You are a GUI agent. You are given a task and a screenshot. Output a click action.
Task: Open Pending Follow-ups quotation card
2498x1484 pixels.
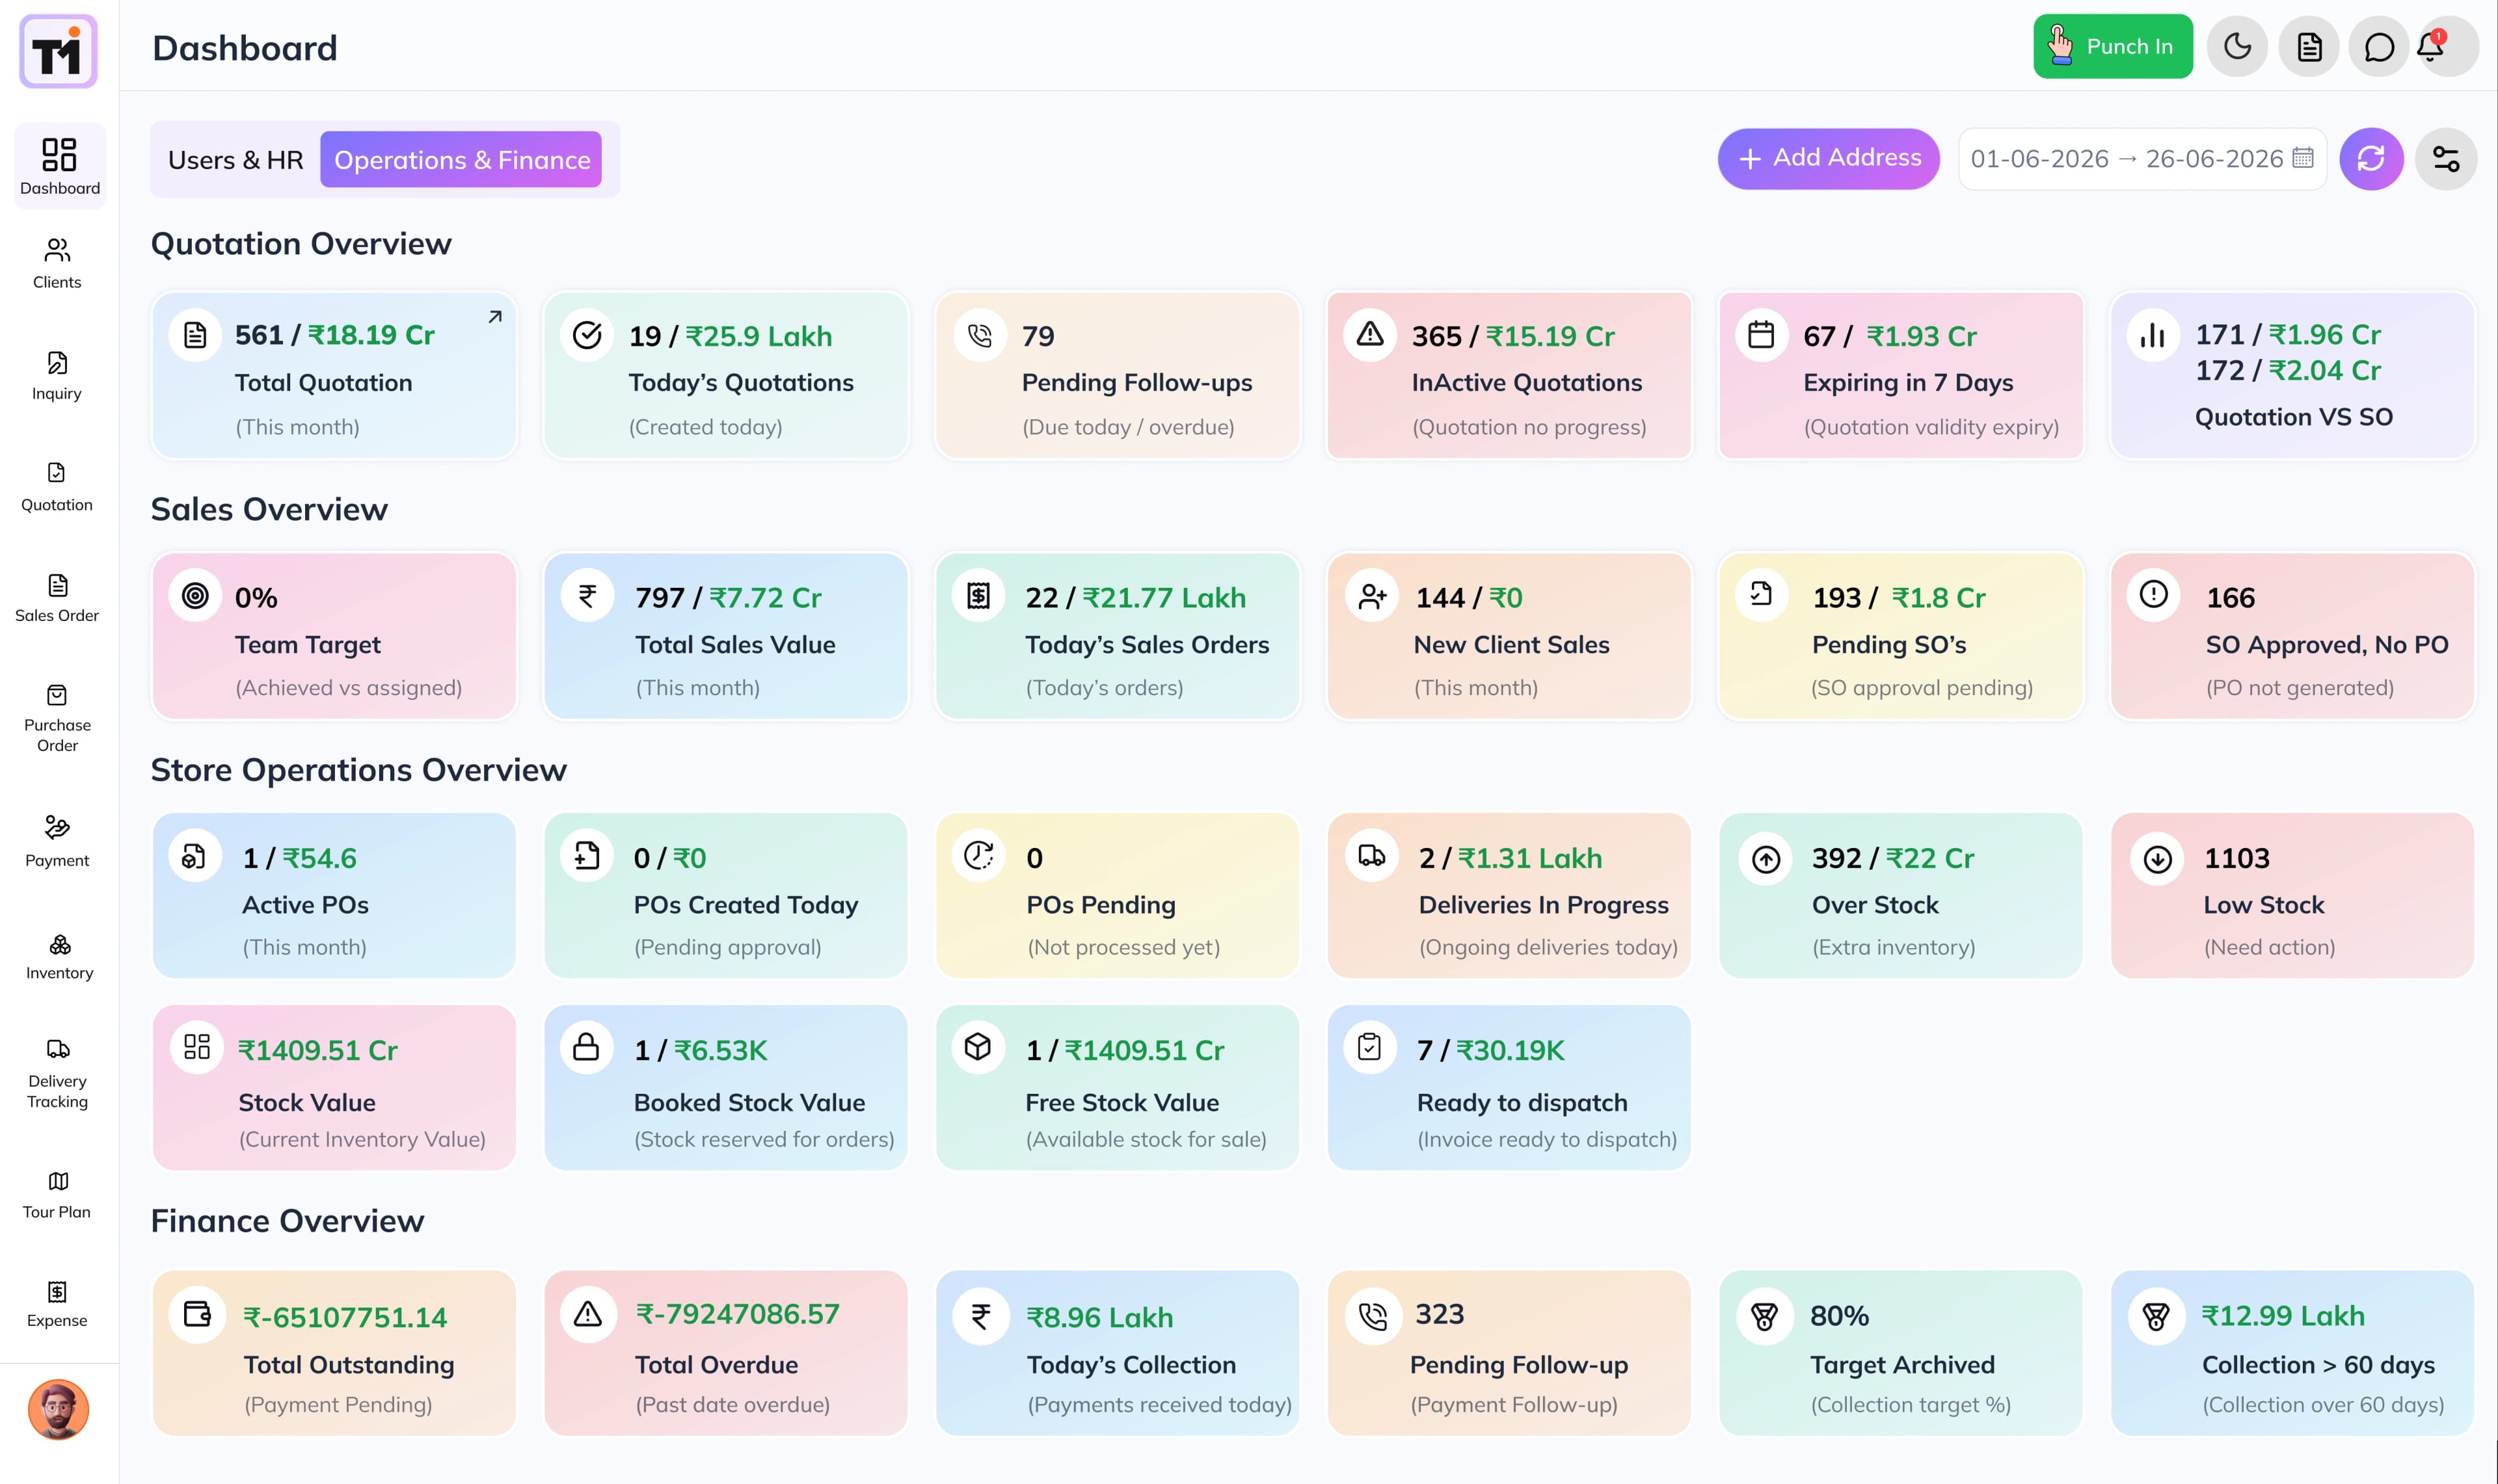(x=1118, y=376)
